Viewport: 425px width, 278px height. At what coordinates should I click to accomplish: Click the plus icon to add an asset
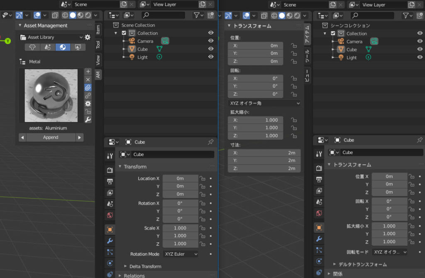[88, 71]
